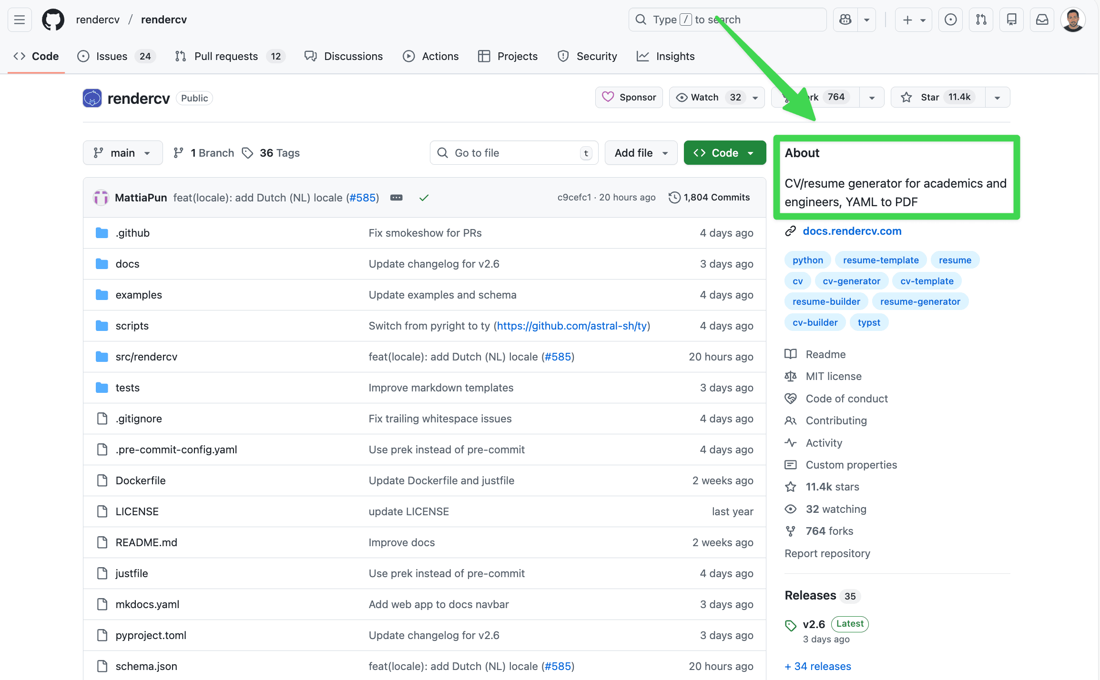Star the rendercv repository
Image resolution: width=1100 pixels, height=680 pixels.
936,97
